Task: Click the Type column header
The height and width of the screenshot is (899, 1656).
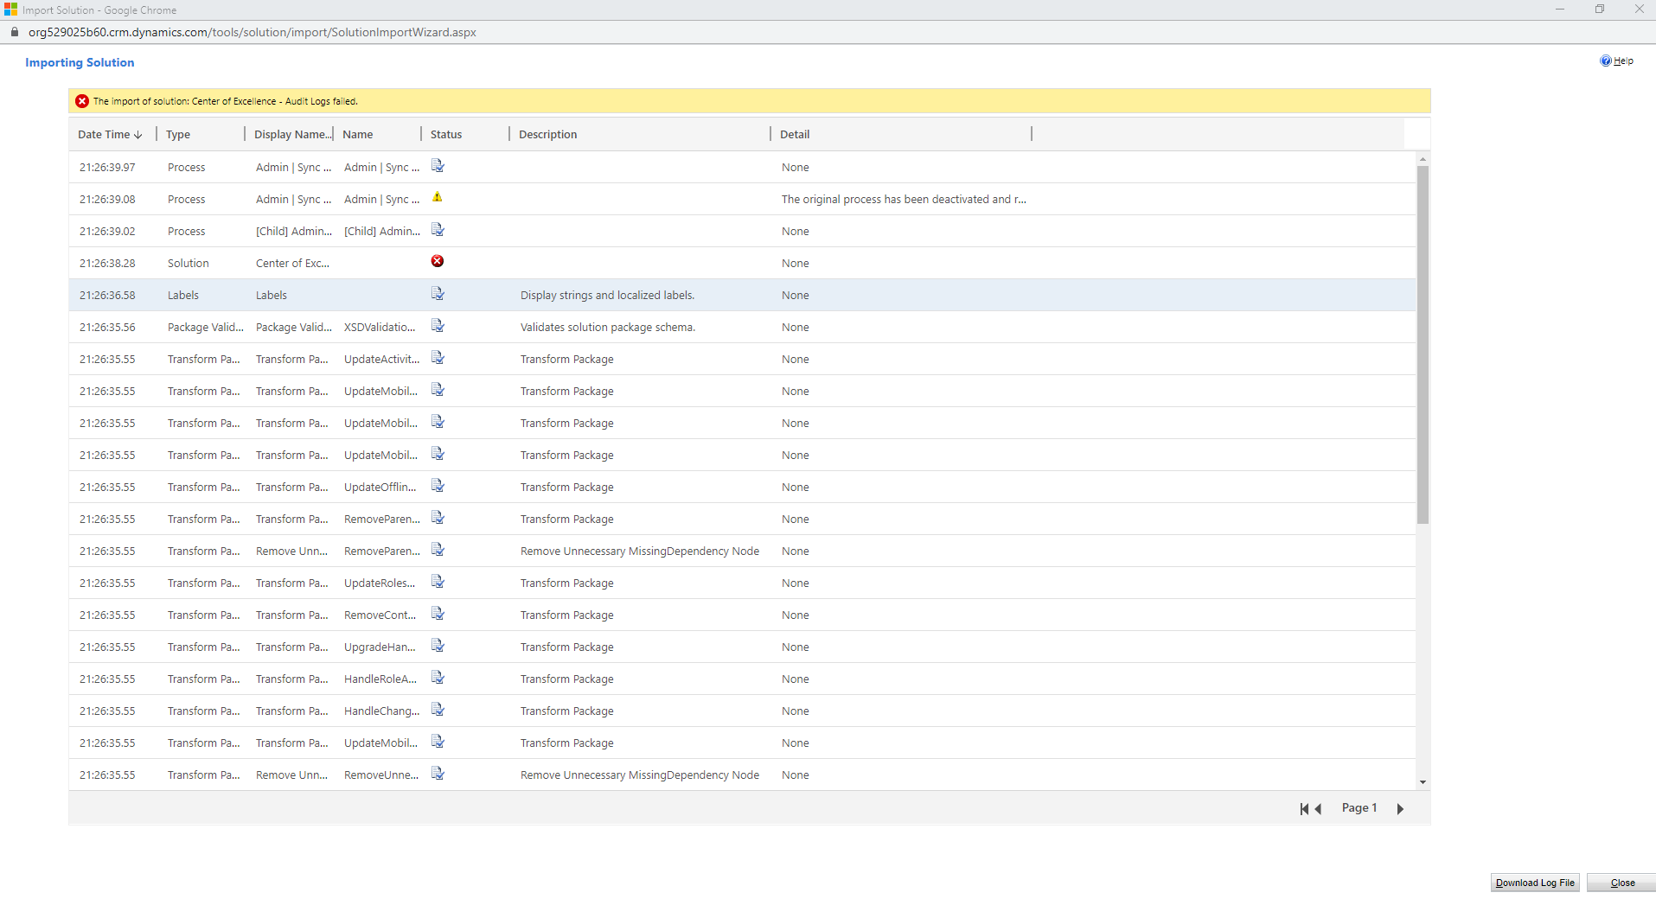Action: [x=178, y=134]
